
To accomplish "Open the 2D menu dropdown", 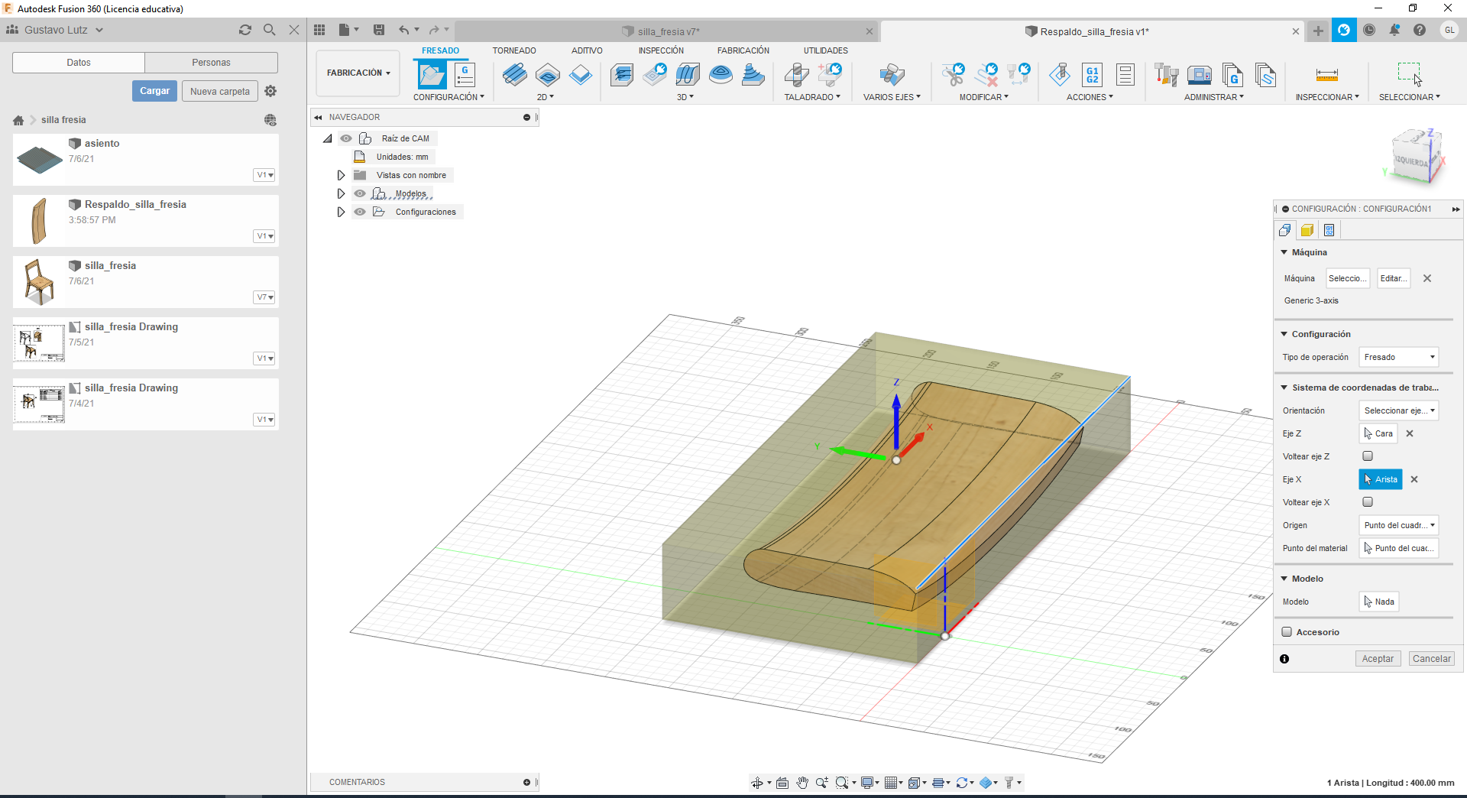I will point(545,97).
